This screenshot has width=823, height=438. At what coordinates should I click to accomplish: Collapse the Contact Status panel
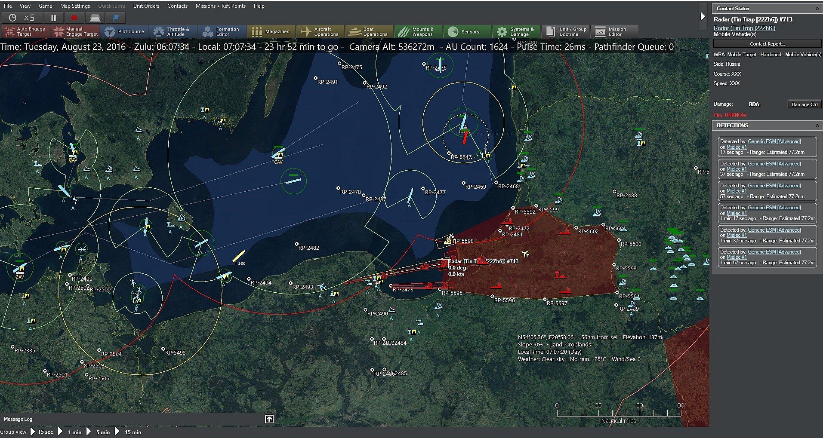click(817, 9)
